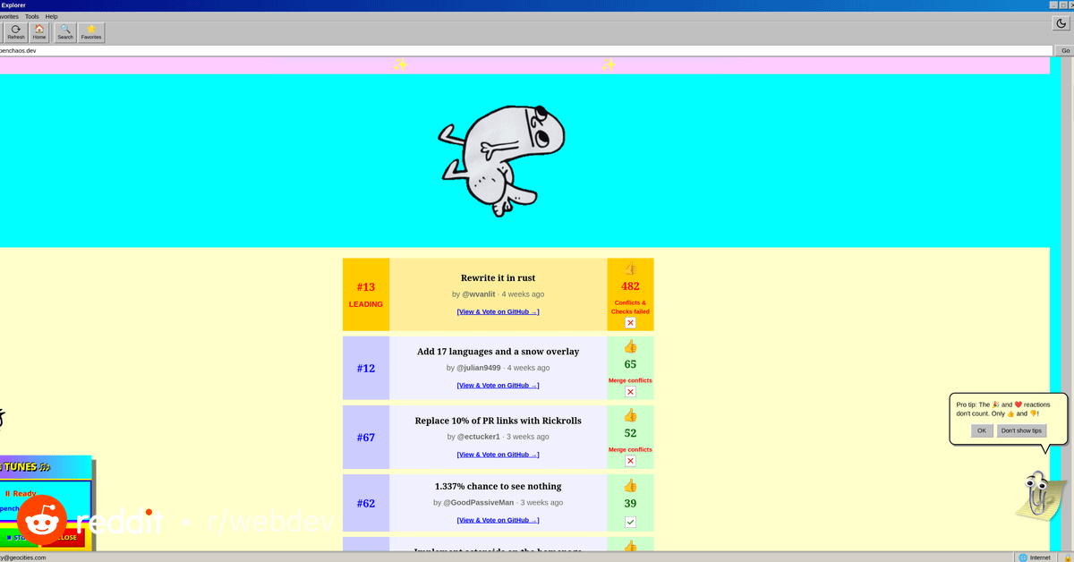Open "View & Vote on GitHub" for Rewrite it in rust

coord(498,311)
